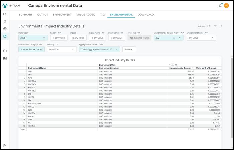The height and width of the screenshot is (150, 234).
Task: Open the Environment Name any value dropdown
Action: tap(201, 38)
